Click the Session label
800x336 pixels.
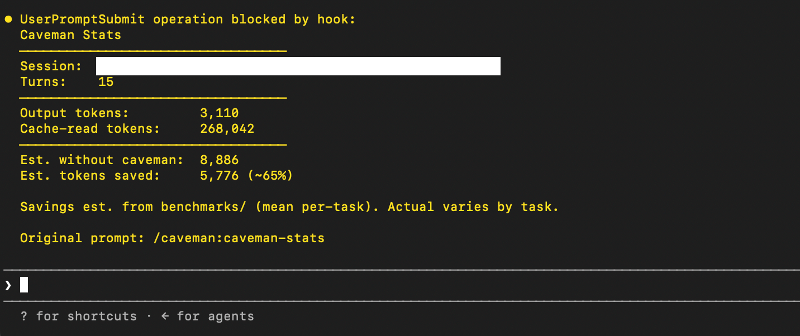click(x=51, y=66)
